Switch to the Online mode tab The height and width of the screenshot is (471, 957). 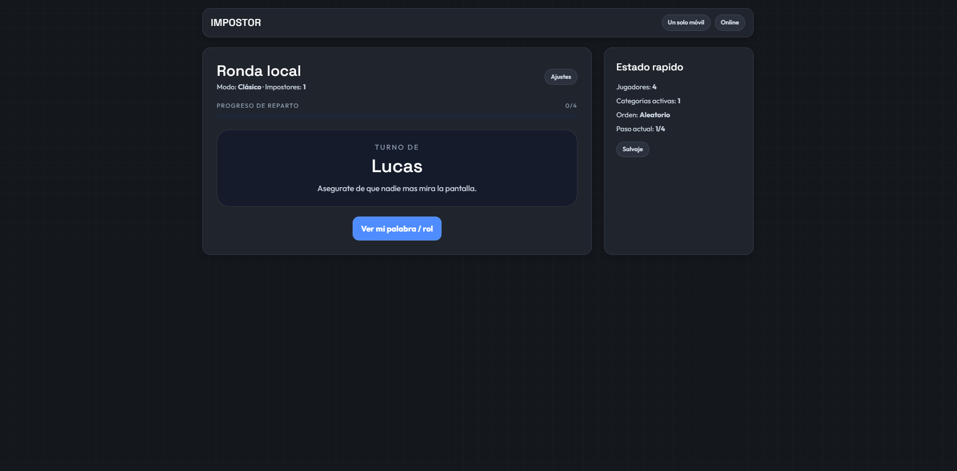729,22
